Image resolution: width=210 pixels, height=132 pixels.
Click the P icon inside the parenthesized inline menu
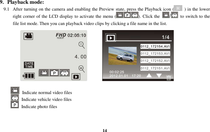click(127, 15)
